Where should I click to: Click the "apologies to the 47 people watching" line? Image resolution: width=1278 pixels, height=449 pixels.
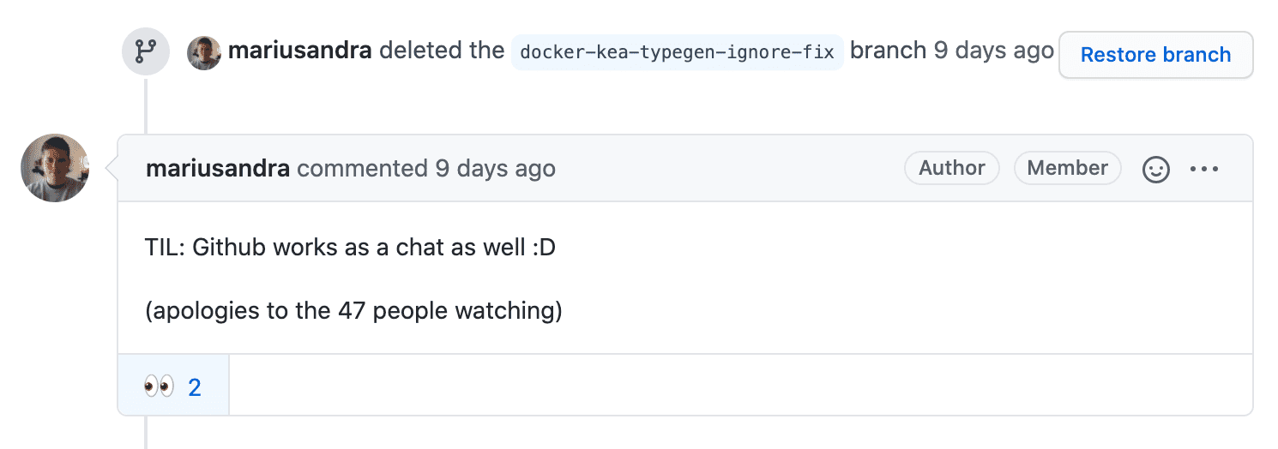[353, 310]
